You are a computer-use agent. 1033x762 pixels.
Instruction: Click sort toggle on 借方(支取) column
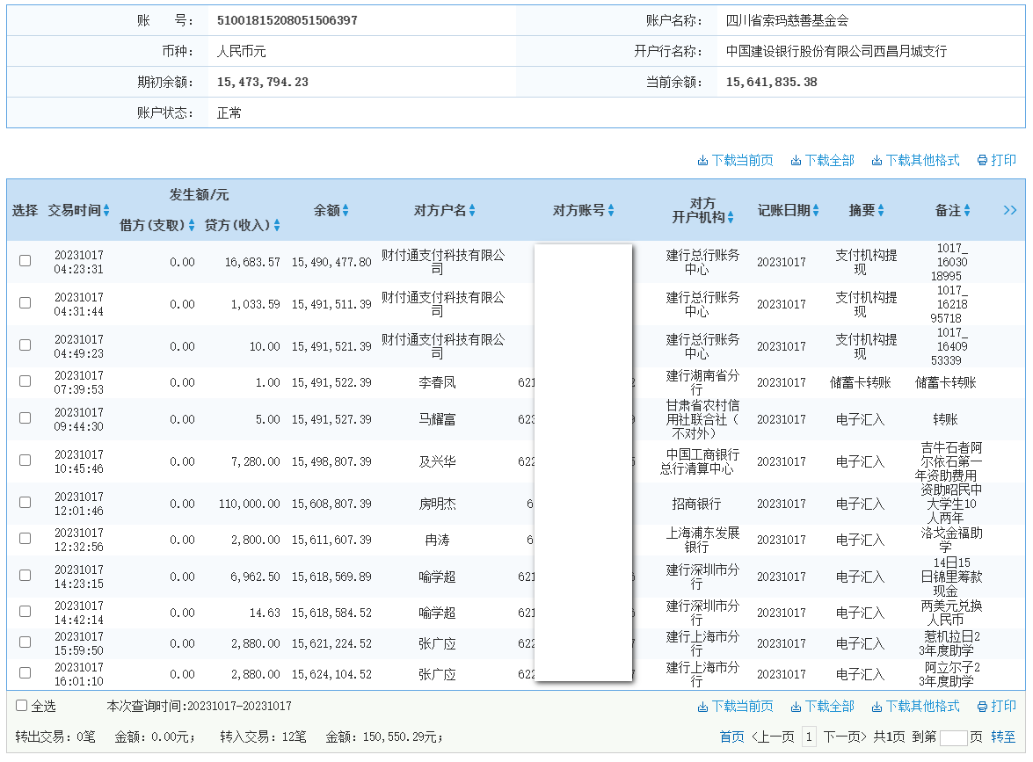tap(192, 224)
